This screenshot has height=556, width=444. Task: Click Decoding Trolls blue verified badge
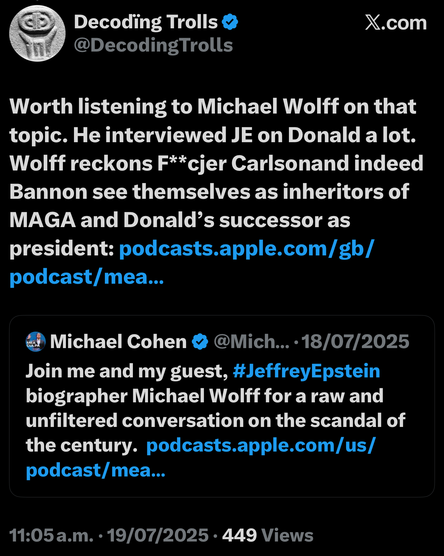[230, 22]
